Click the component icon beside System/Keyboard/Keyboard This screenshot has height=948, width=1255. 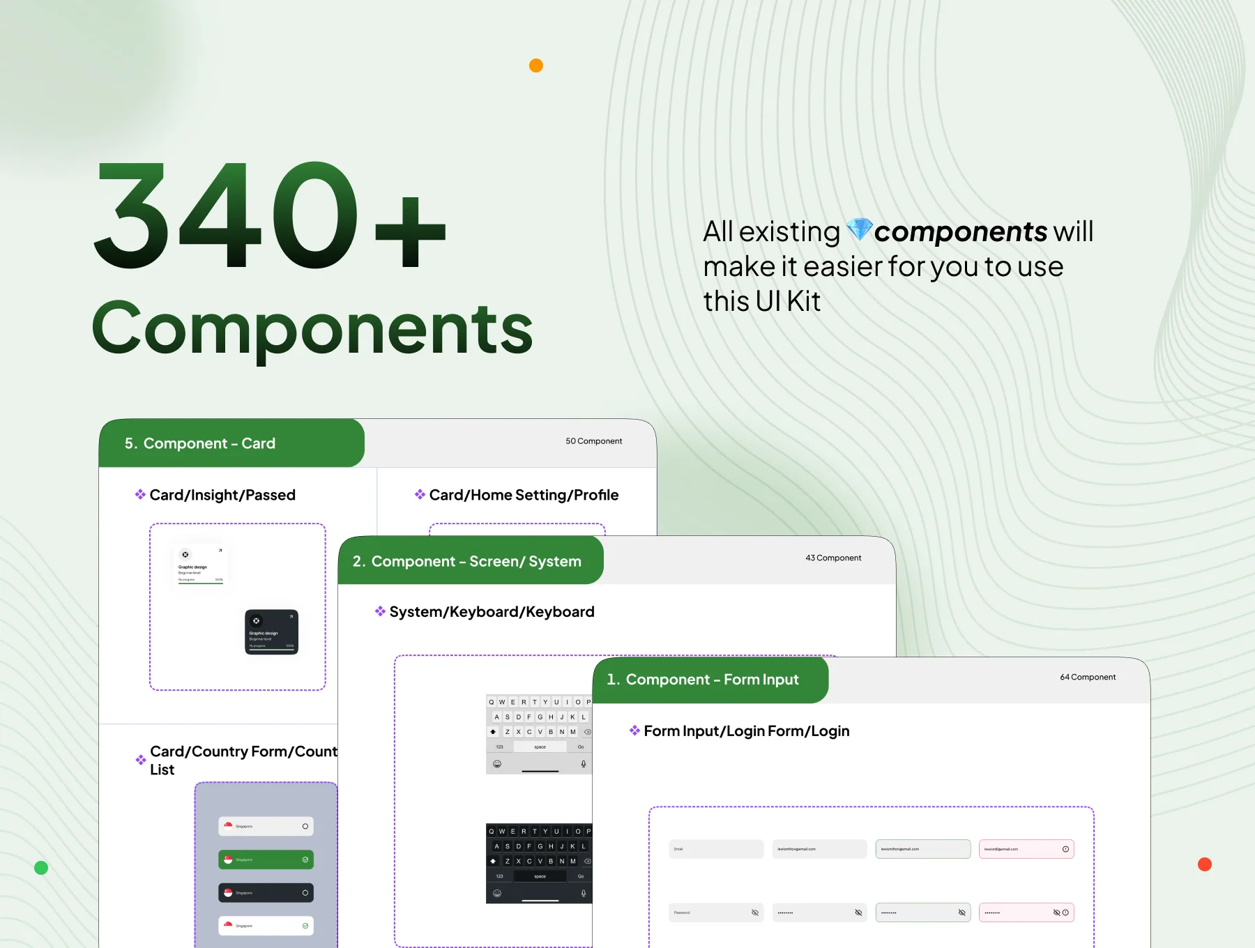pos(380,611)
